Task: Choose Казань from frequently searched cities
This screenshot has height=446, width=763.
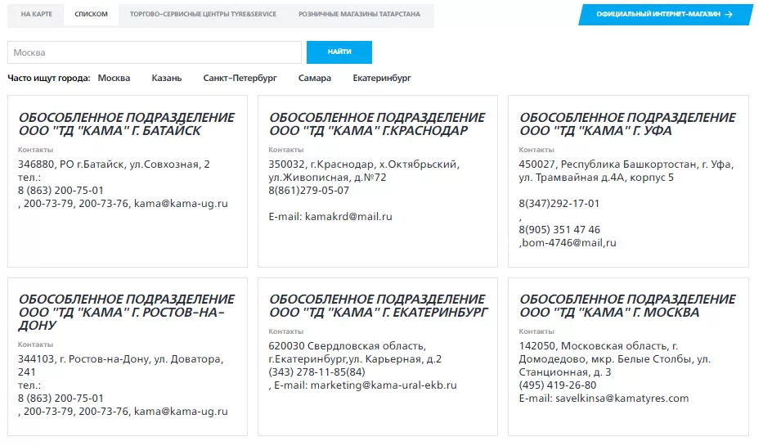Action: tap(166, 79)
